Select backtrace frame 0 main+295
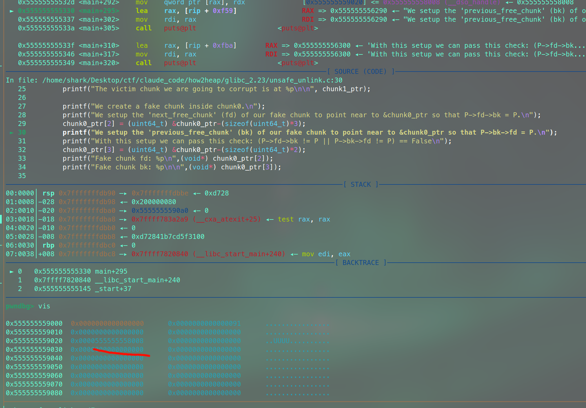 click(72, 271)
